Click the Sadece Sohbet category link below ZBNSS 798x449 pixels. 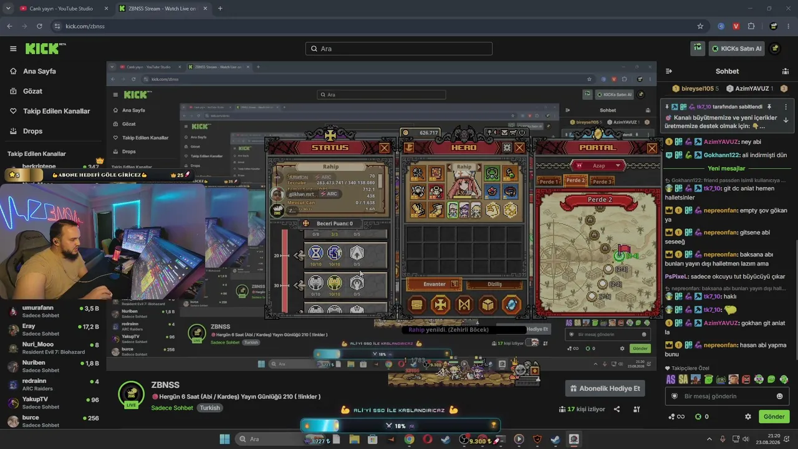172,408
